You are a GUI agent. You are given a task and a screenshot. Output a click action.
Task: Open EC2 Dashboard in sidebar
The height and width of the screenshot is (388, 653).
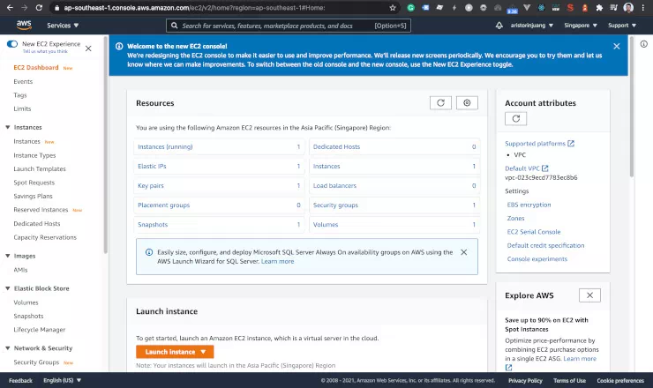tap(36, 67)
